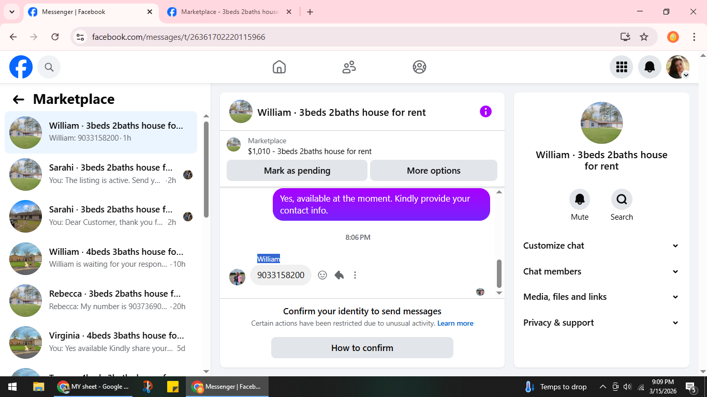
Task: Open the Friends icon
Action: coord(349,67)
